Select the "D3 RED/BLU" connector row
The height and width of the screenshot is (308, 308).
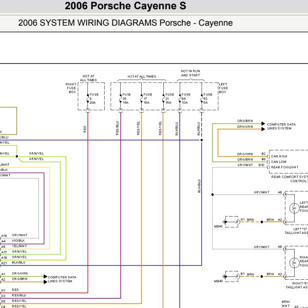pos(13,296)
